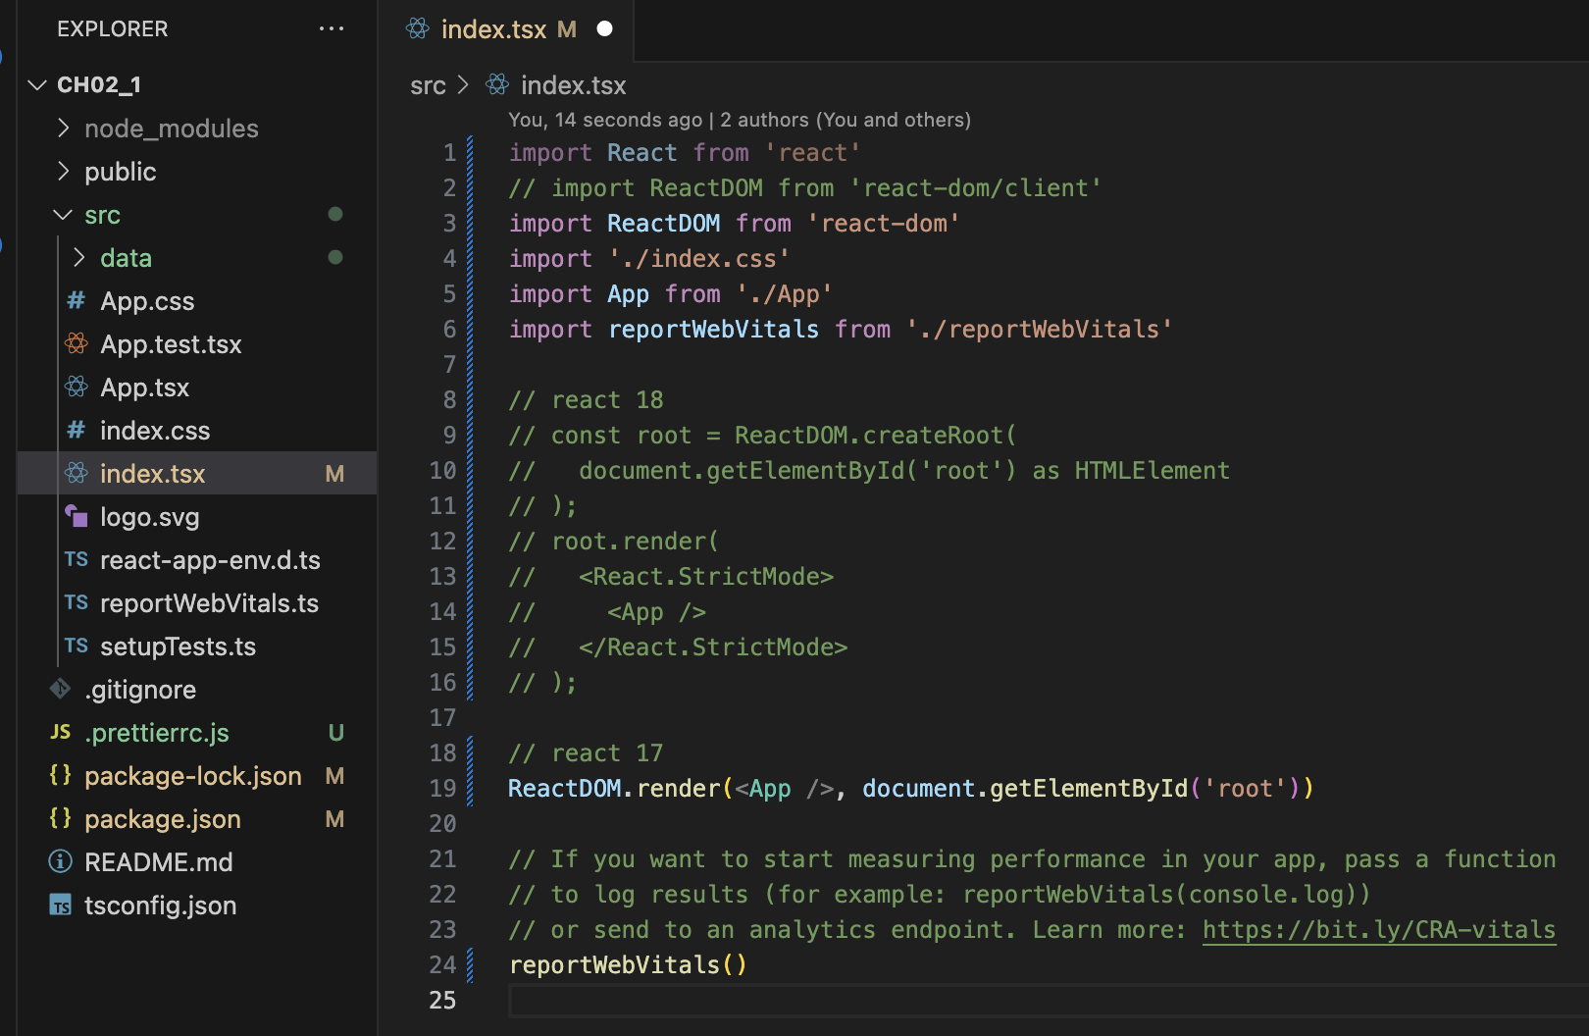Switch to the index.tsx editor tab
This screenshot has height=1036, width=1589.
(x=506, y=29)
